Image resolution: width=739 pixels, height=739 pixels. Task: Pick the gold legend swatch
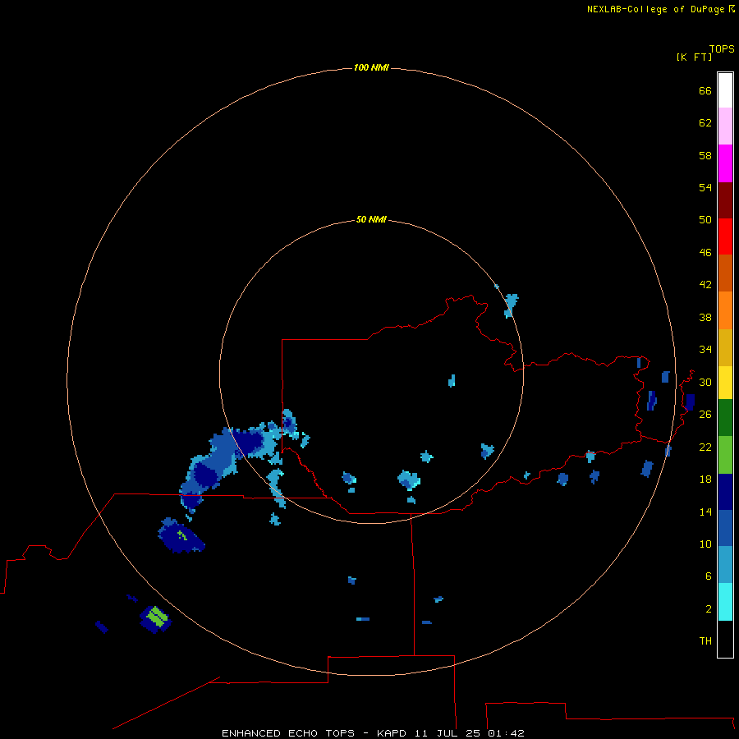pyautogui.click(x=725, y=347)
